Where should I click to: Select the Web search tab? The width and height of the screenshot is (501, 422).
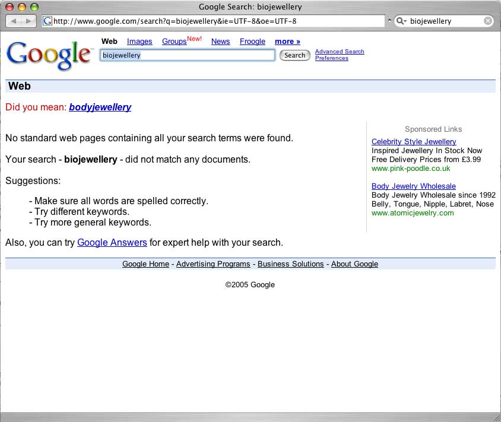pyautogui.click(x=109, y=41)
